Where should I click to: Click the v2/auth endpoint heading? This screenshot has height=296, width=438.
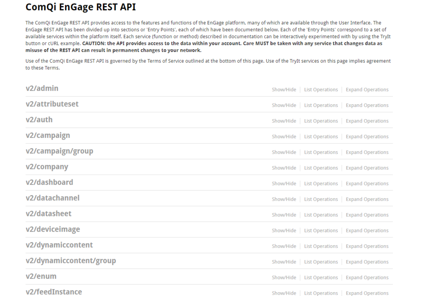[39, 120]
